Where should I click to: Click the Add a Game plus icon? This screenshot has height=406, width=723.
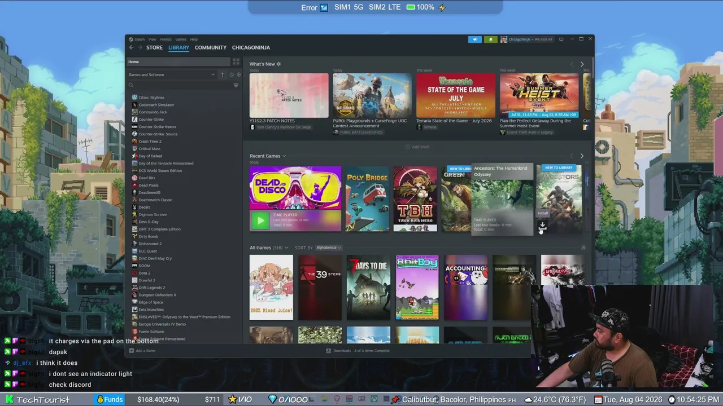pyautogui.click(x=132, y=351)
